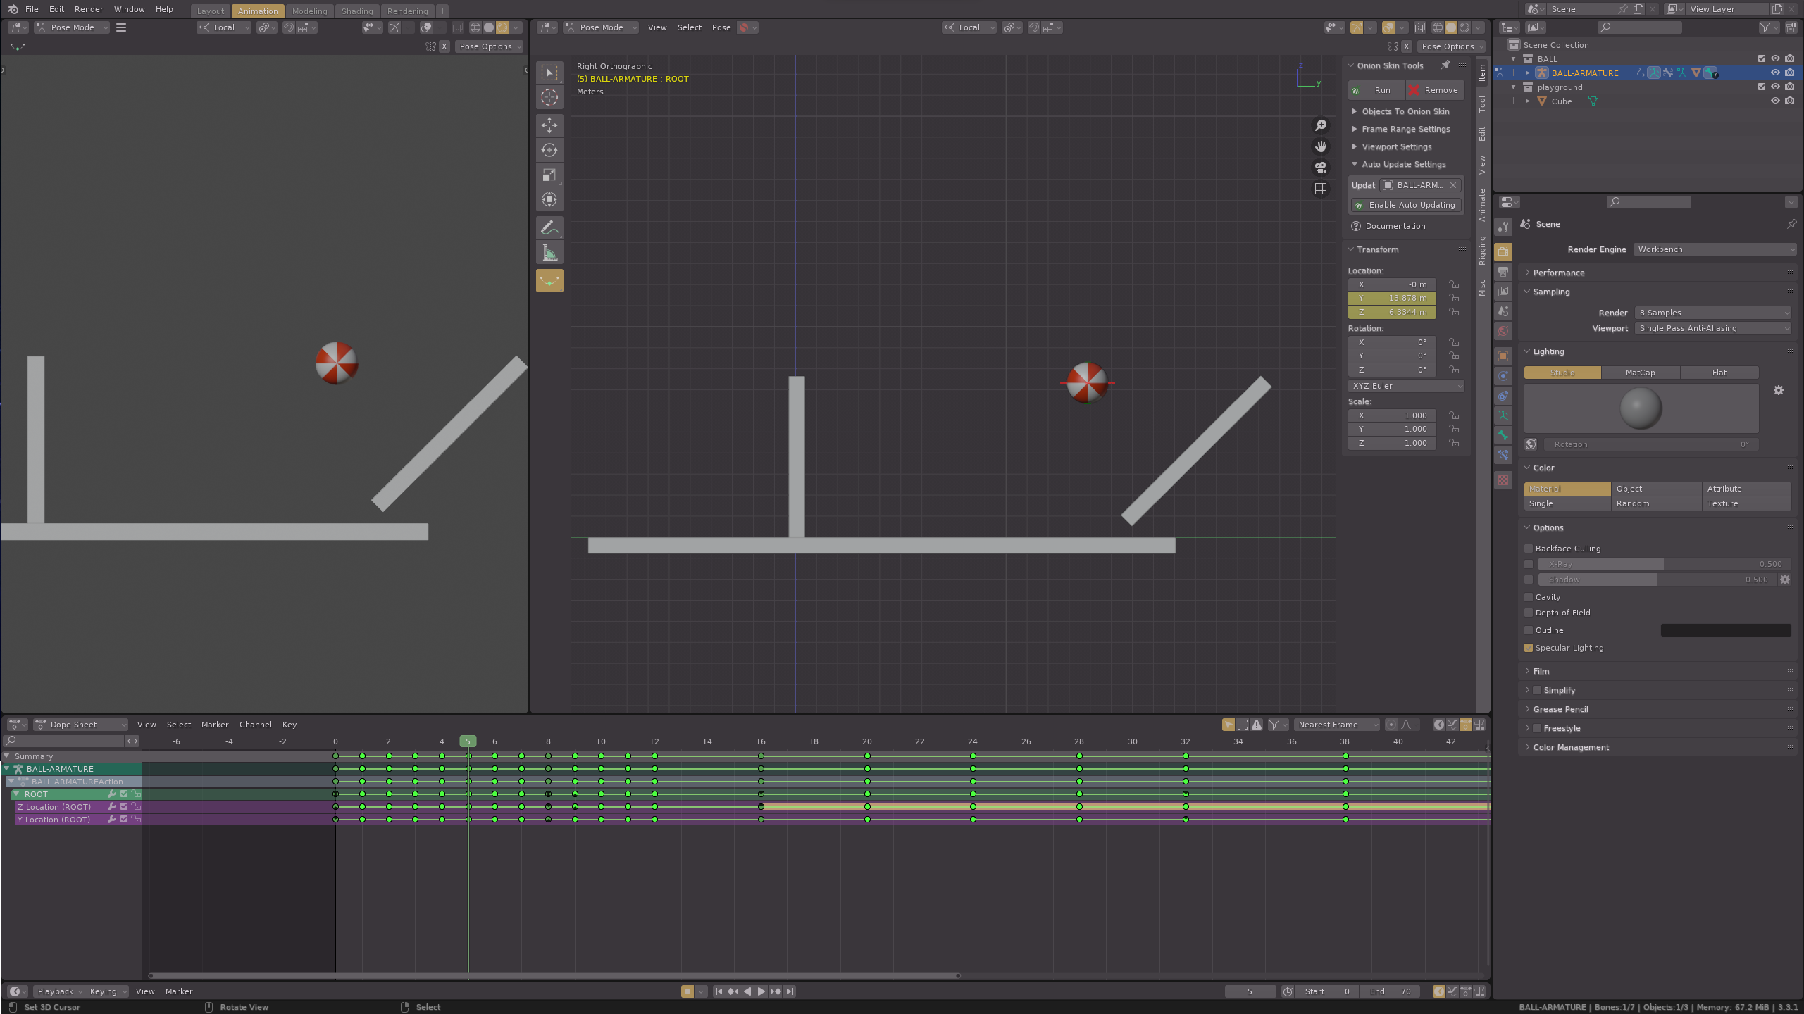
Task: Select the Measure tool icon
Action: (x=549, y=253)
